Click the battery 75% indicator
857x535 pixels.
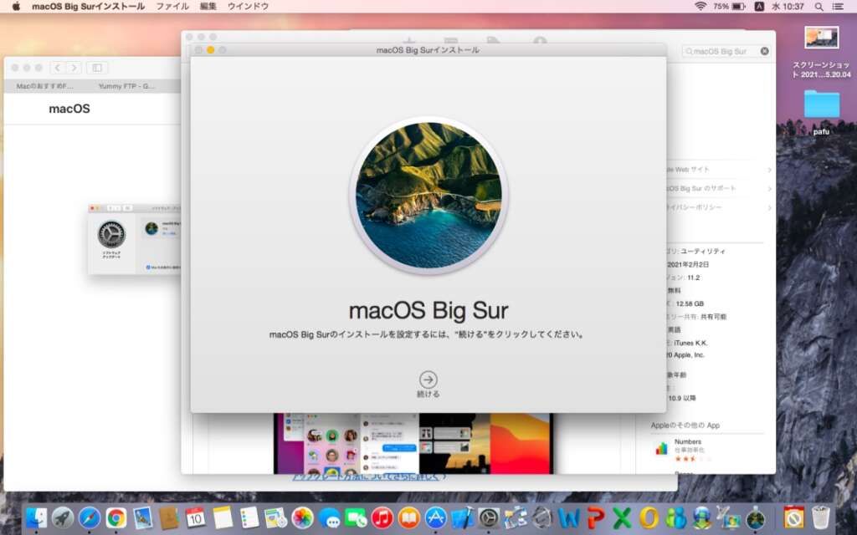(x=729, y=7)
